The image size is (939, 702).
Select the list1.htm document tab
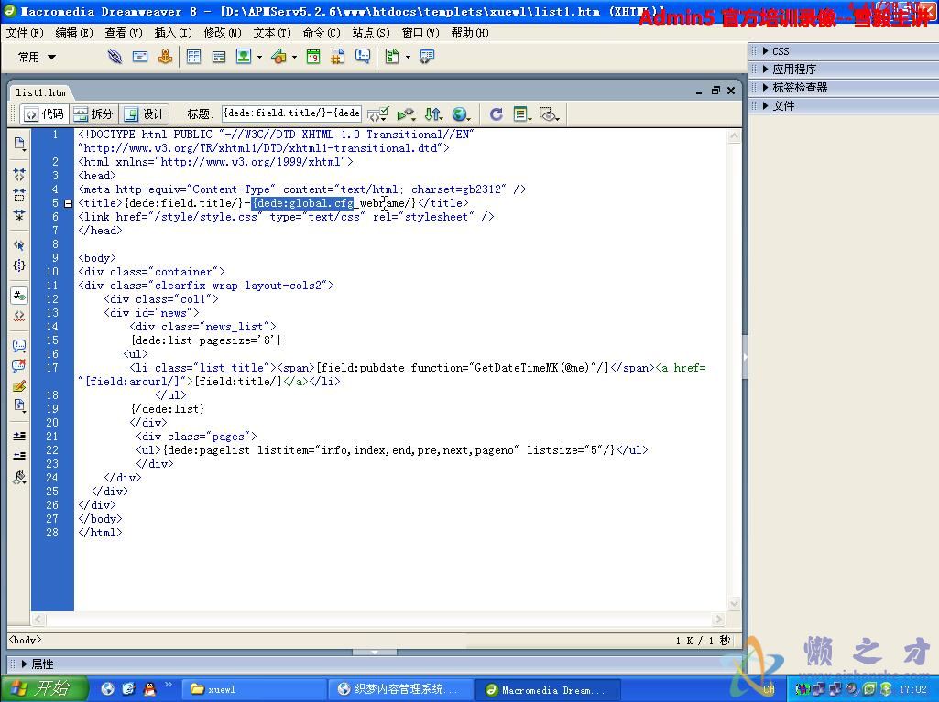pyautogui.click(x=40, y=92)
